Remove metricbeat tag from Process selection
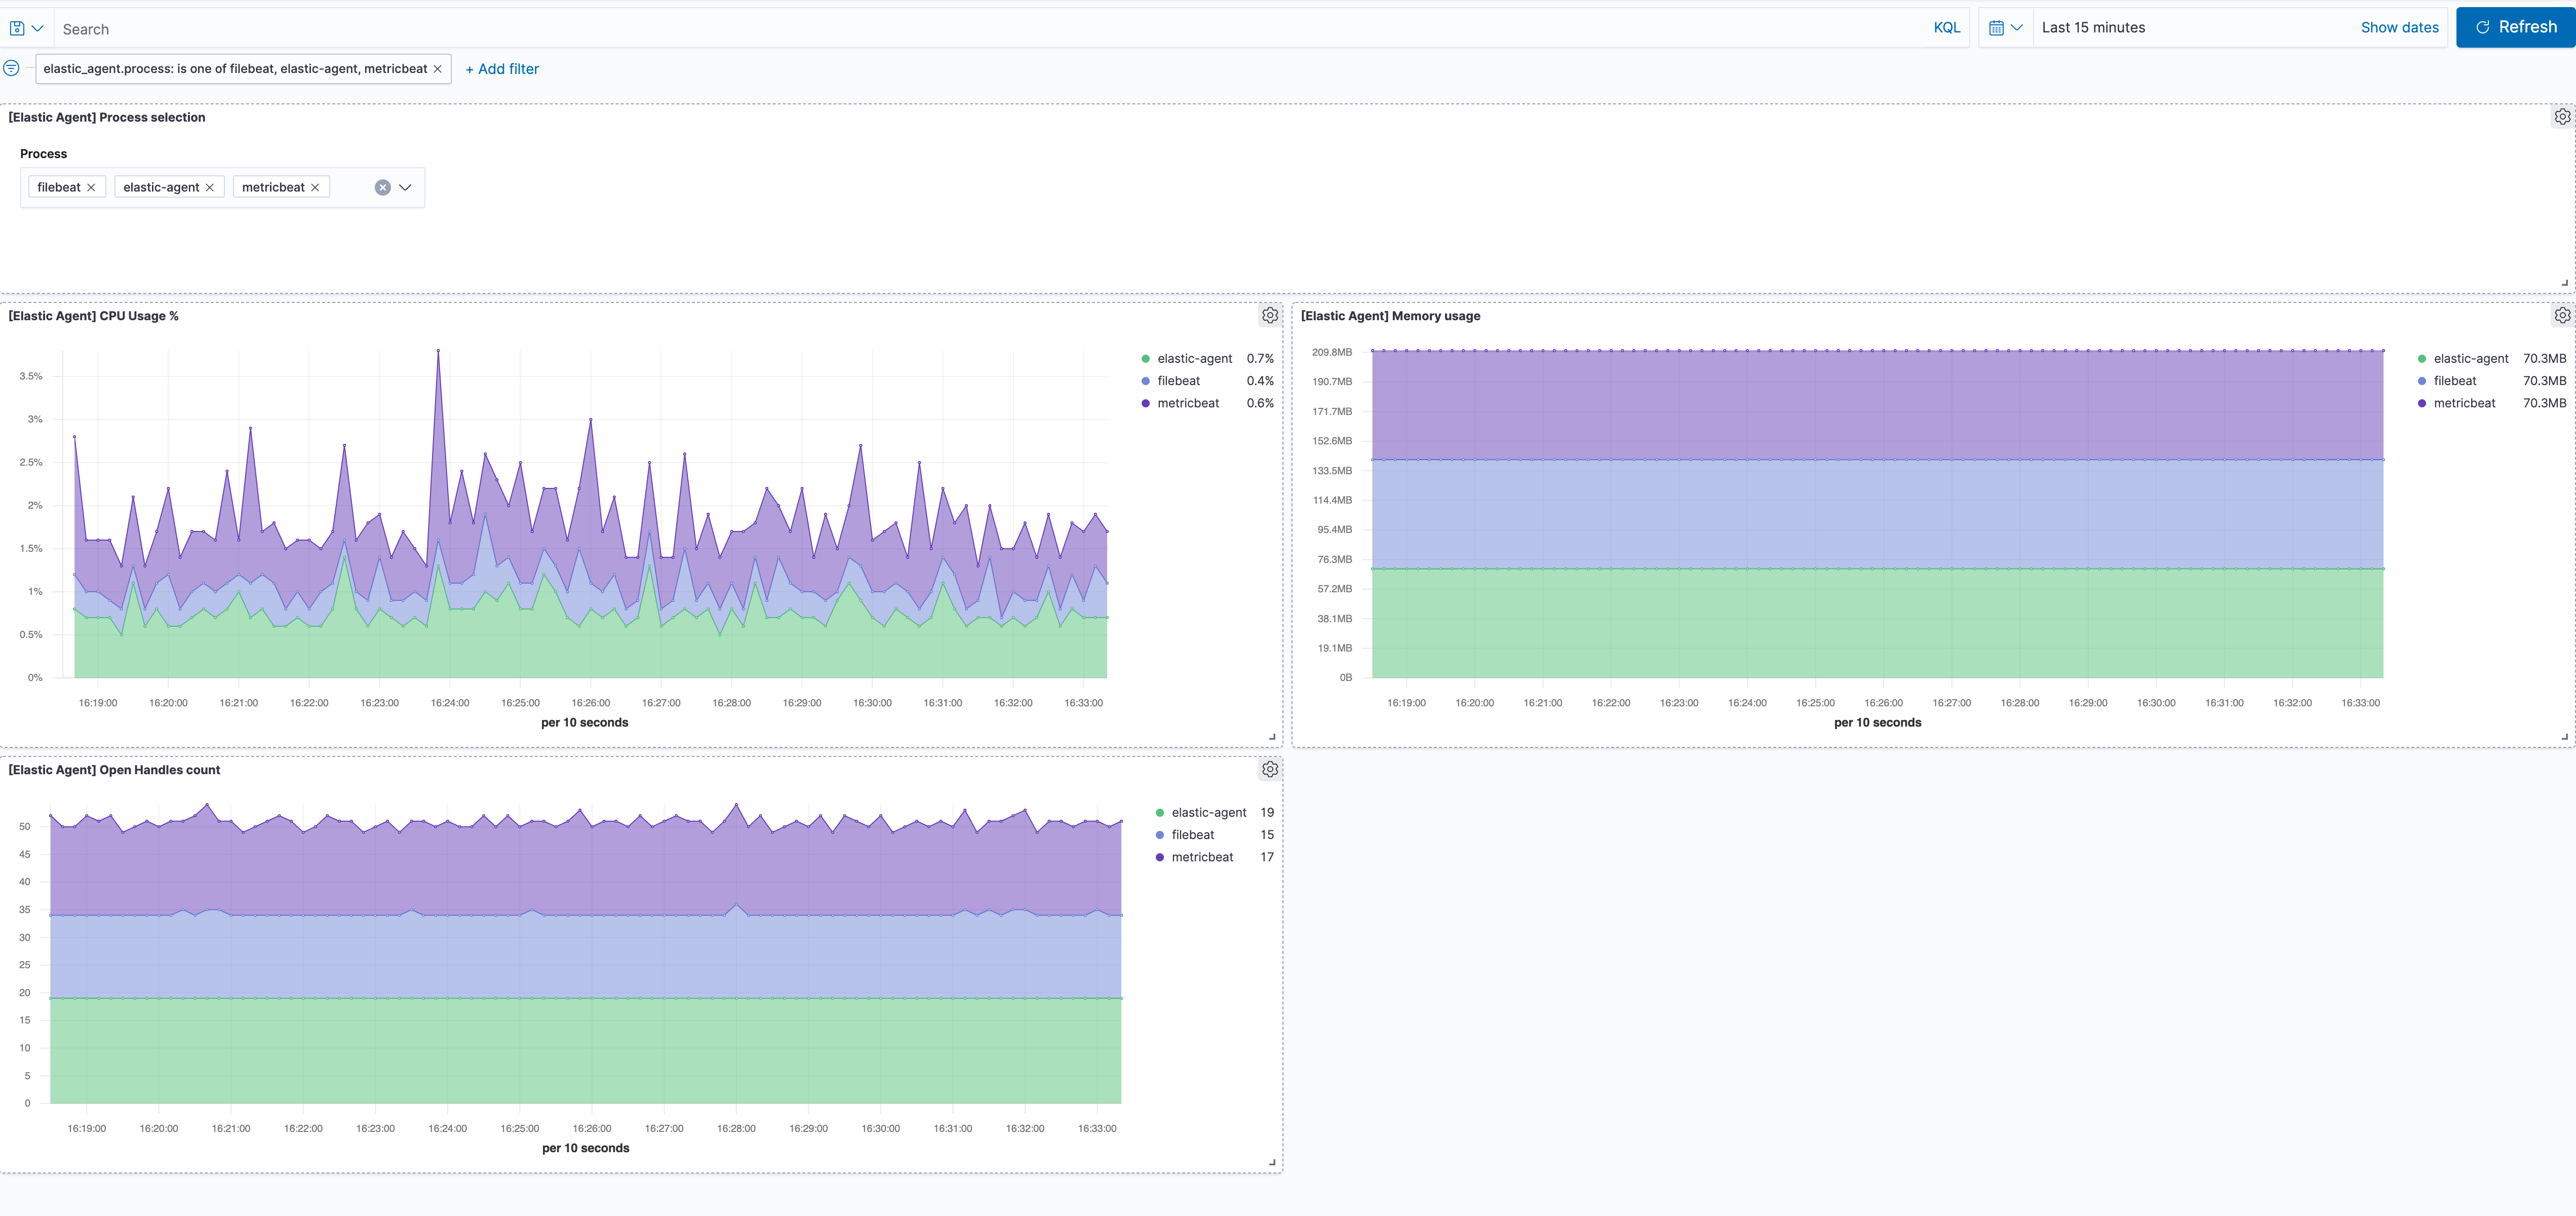This screenshot has width=2576, height=1216. pyautogui.click(x=315, y=187)
